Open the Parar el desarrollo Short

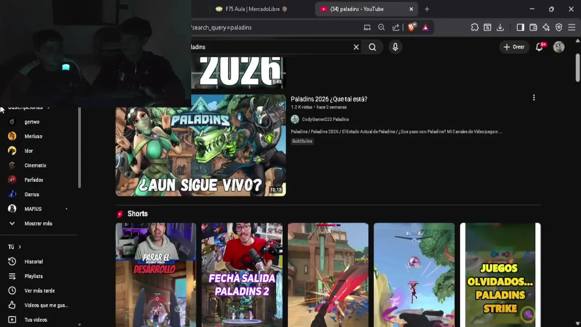(156, 275)
